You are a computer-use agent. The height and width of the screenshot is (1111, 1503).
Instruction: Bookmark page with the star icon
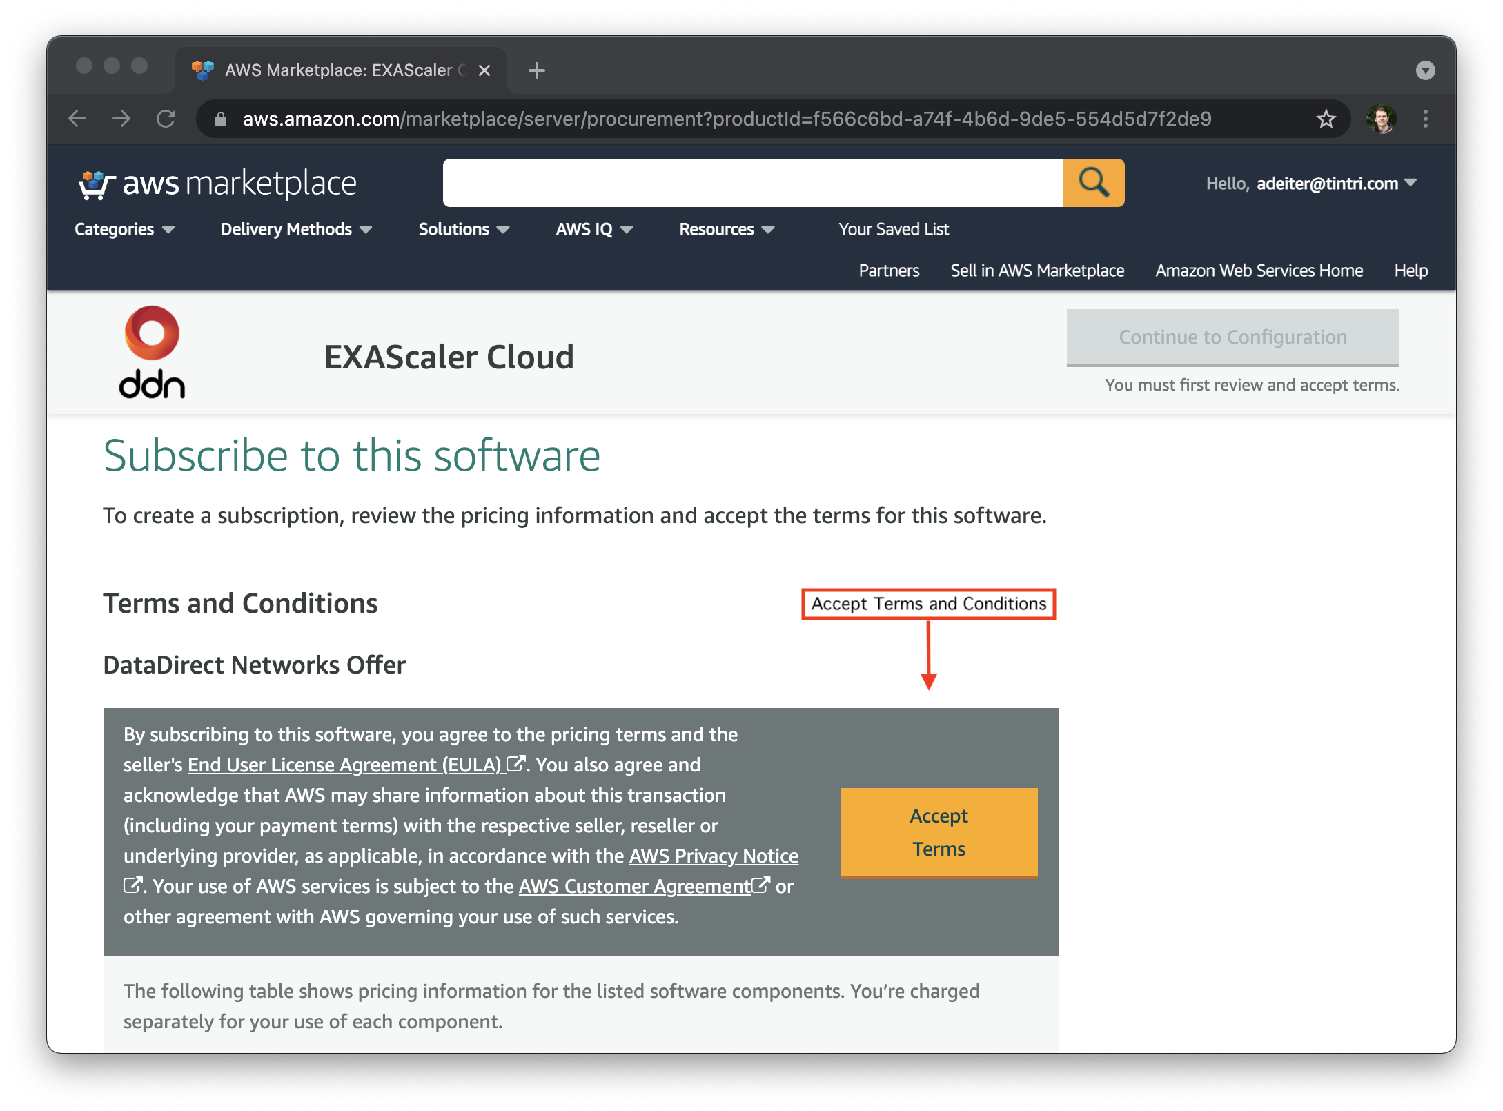pyautogui.click(x=1326, y=119)
